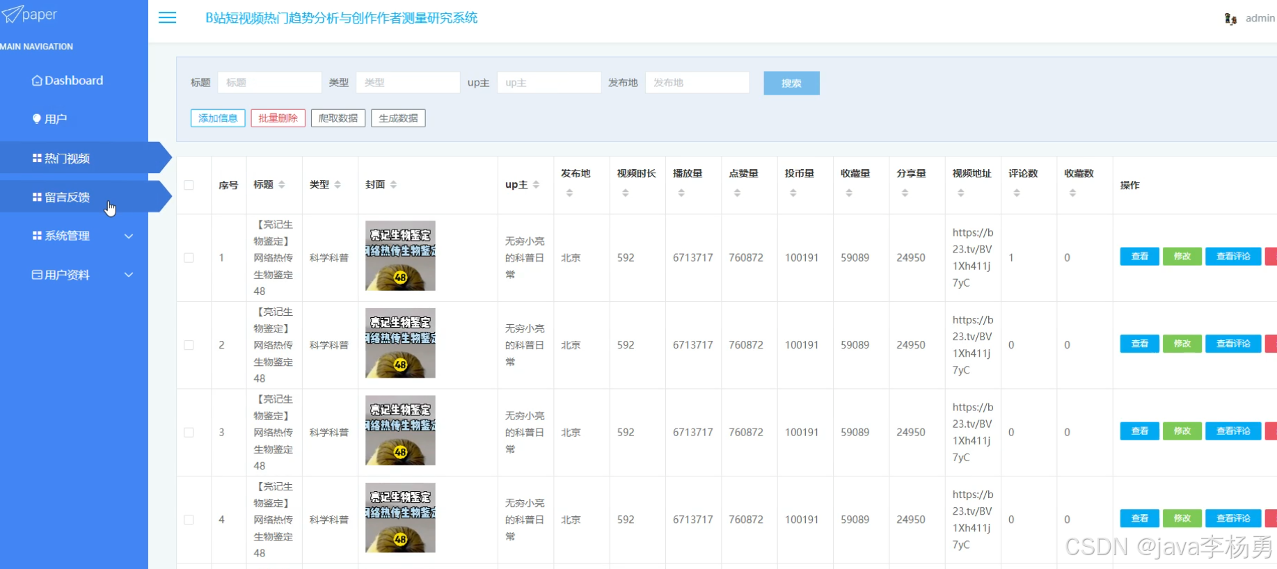Click the paper plane logo
1277x569 pixels.
click(x=12, y=14)
